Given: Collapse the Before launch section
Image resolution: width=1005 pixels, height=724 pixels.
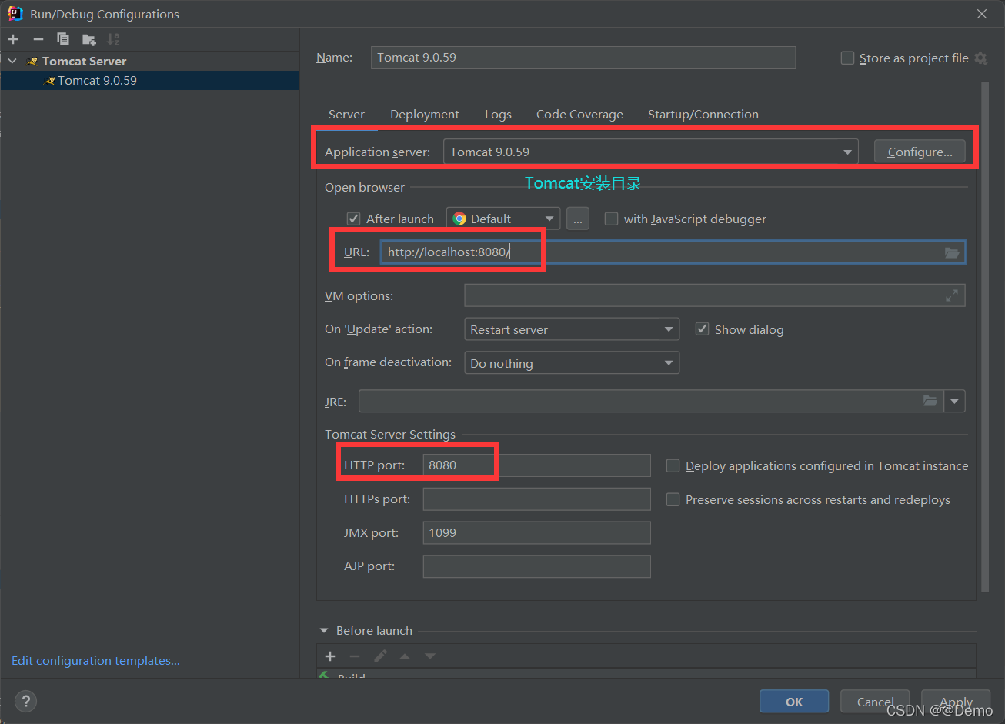Looking at the screenshot, I should (324, 630).
